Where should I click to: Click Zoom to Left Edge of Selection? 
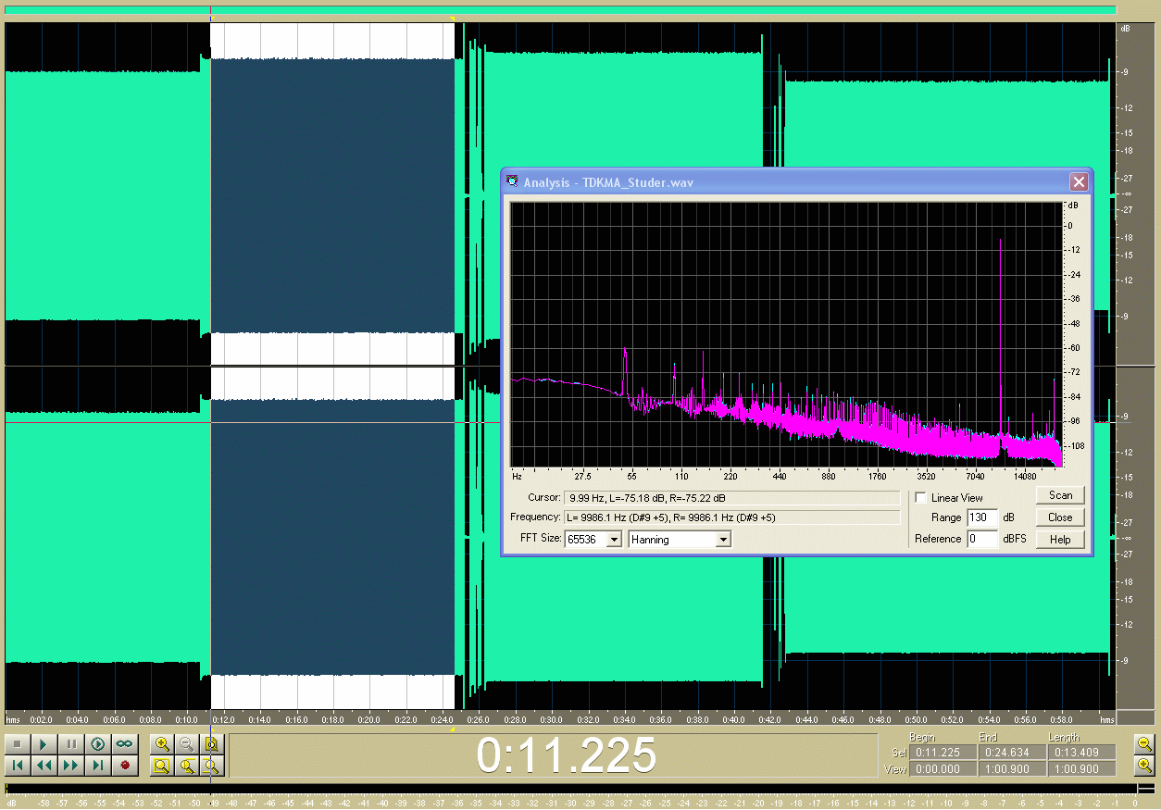click(x=187, y=766)
